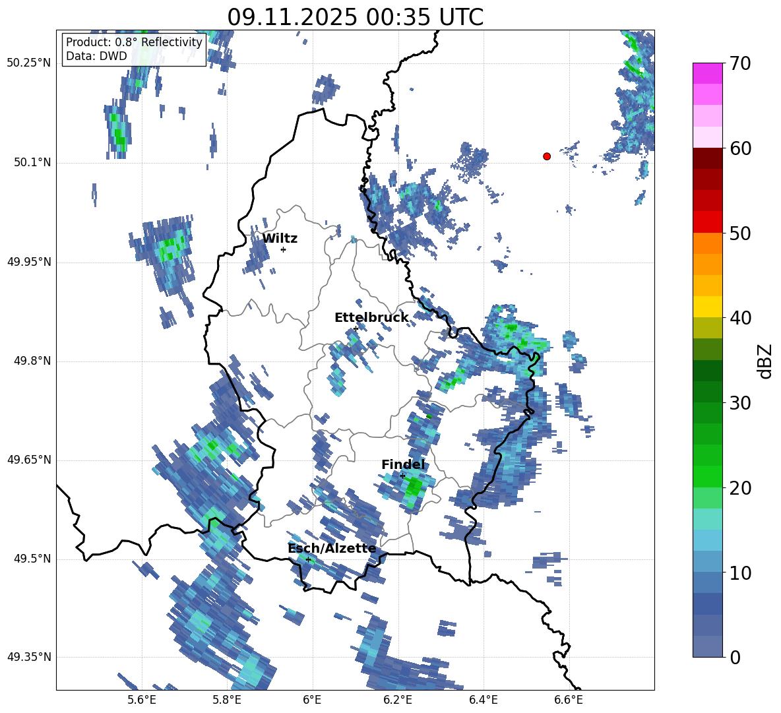This screenshot has width=781, height=713.
Task: Click the yellow colorbar segment at 40
Action: [x=707, y=307]
